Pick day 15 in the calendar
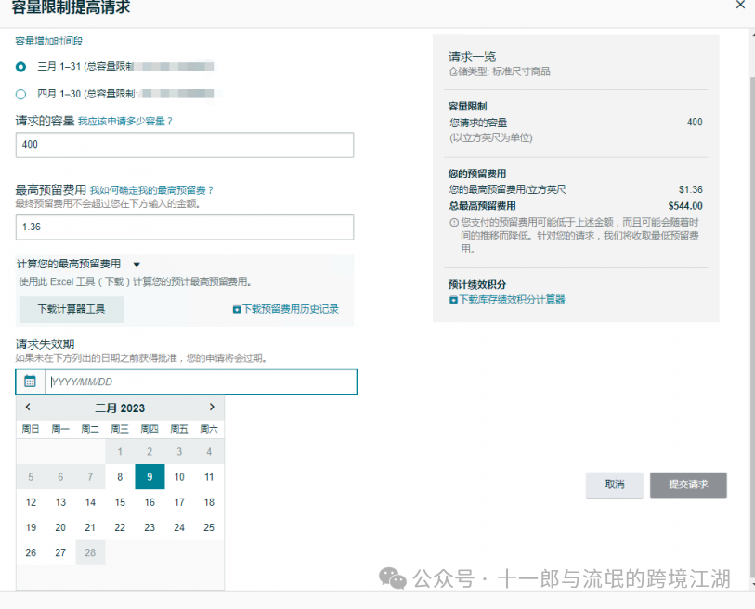Screen dimensions: 755x609 click(120, 502)
